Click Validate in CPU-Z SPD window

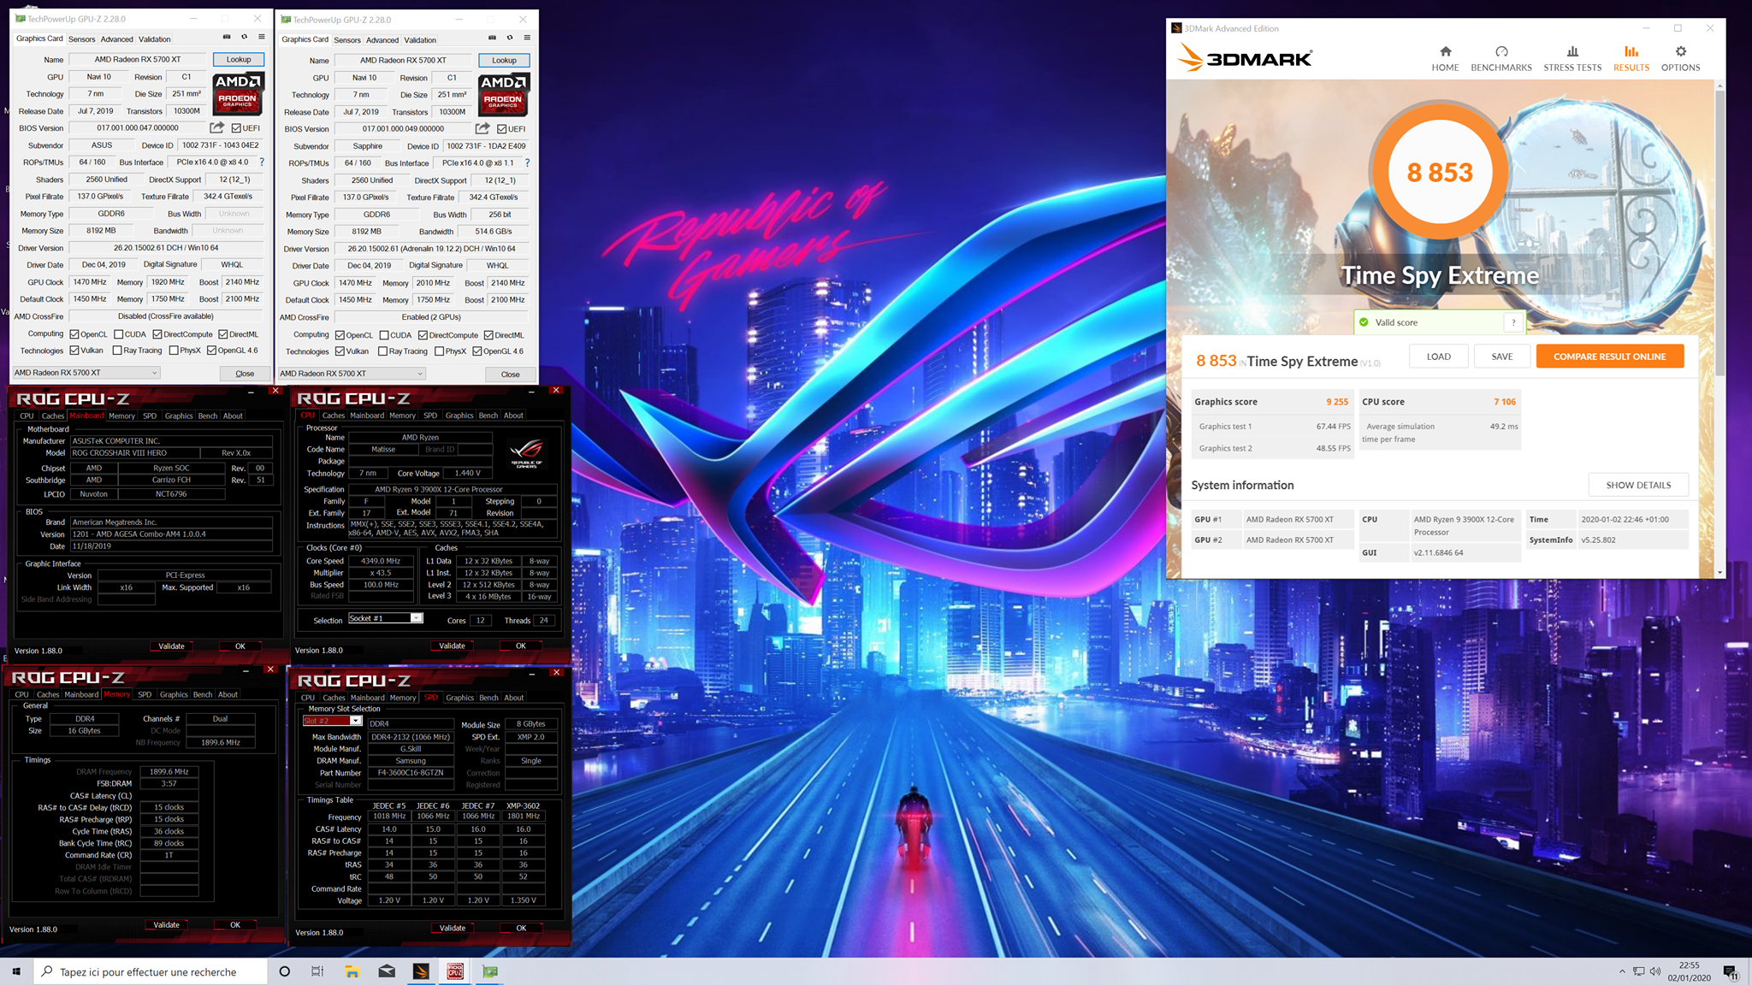pos(453,928)
